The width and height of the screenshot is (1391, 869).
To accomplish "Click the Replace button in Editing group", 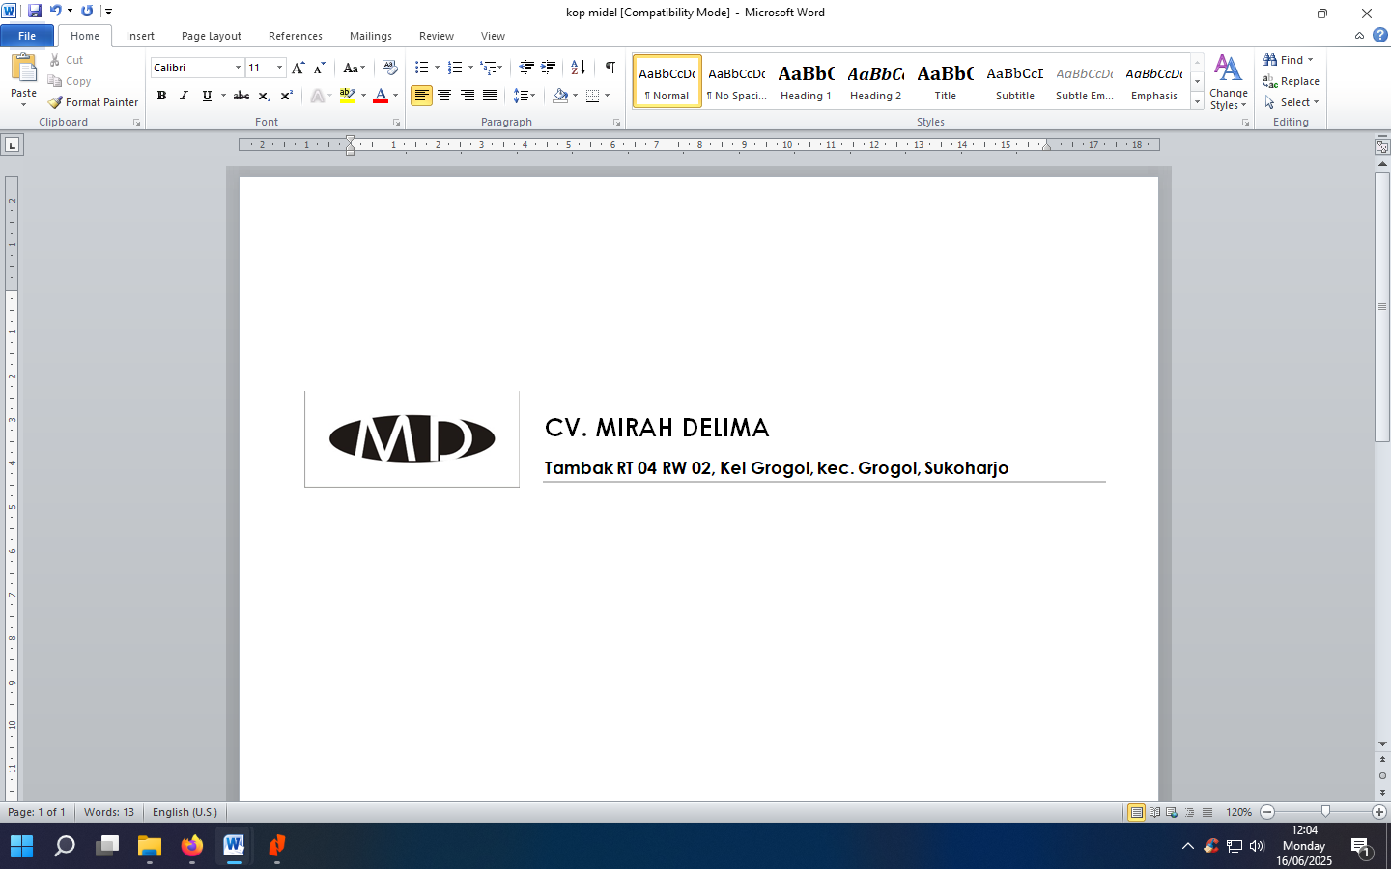I will [1292, 81].
